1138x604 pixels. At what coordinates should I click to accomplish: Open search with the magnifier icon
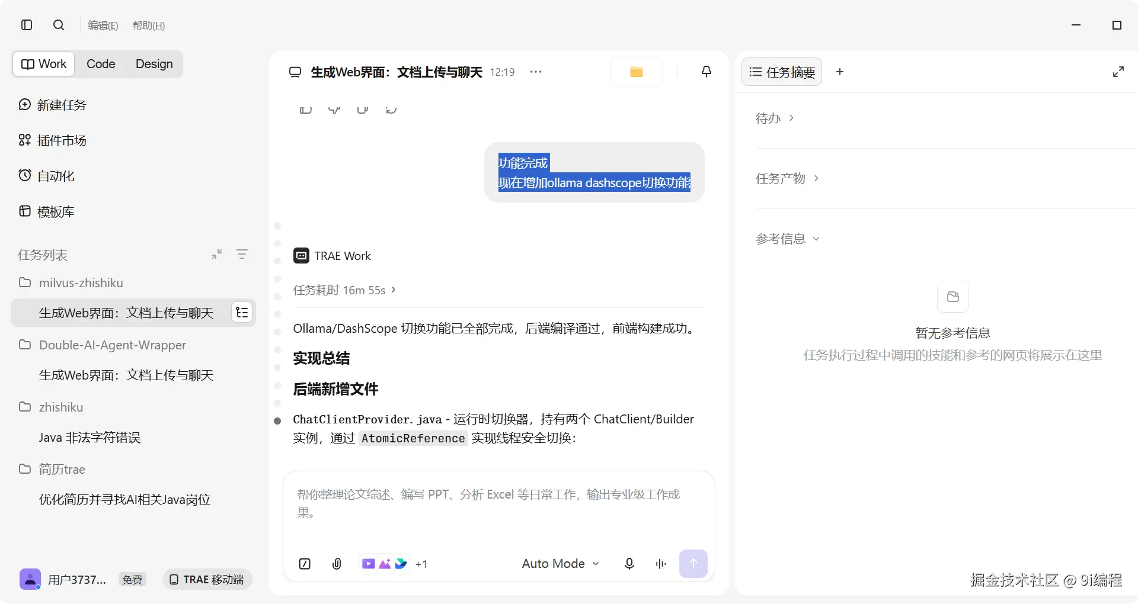[x=58, y=25]
